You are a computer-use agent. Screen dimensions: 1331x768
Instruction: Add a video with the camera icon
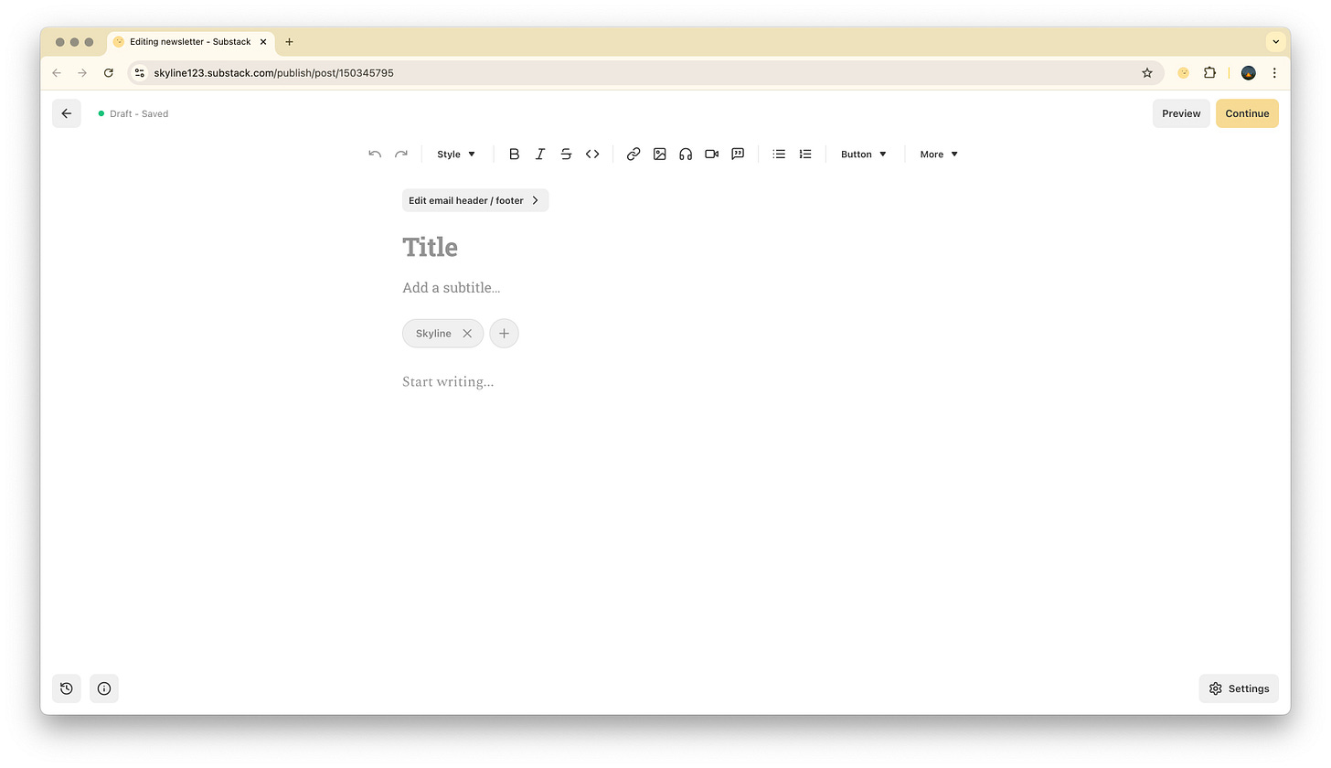(x=711, y=155)
